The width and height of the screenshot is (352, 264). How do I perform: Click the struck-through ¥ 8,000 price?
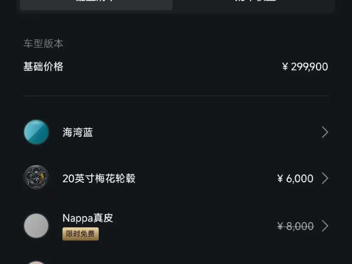click(295, 226)
